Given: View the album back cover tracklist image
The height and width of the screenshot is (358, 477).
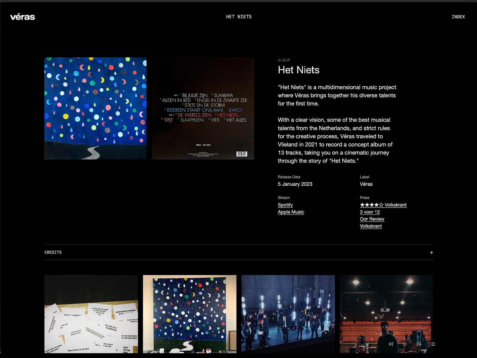Looking at the screenshot, I should click(203, 108).
